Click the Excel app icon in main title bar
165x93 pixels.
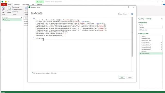point(2,2)
